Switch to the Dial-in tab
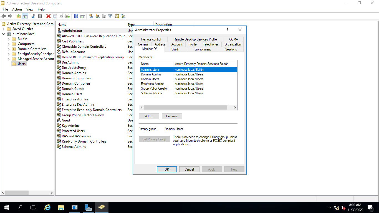Viewport: 379px width, 213px height. point(175,49)
